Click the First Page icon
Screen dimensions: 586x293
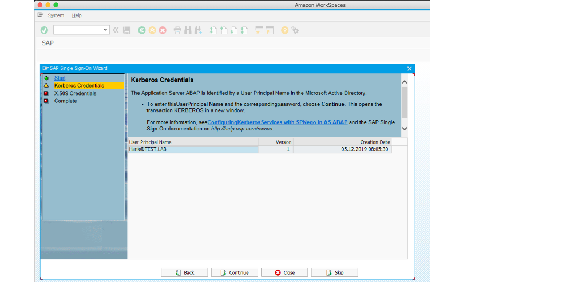(213, 30)
